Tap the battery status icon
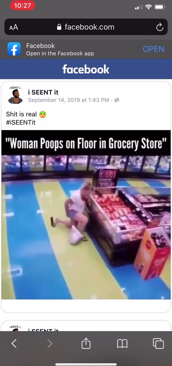 160,7
